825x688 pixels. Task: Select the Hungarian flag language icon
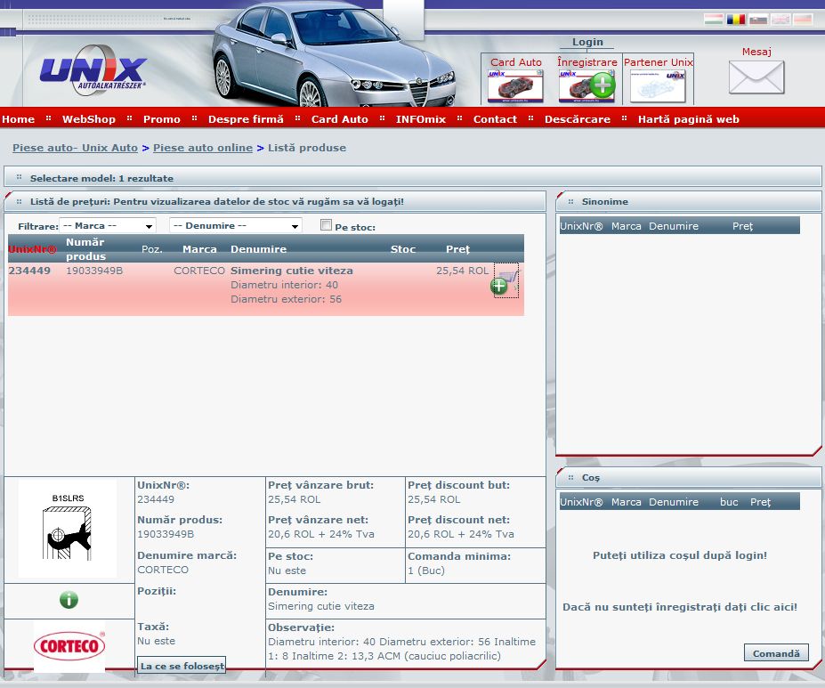[713, 19]
